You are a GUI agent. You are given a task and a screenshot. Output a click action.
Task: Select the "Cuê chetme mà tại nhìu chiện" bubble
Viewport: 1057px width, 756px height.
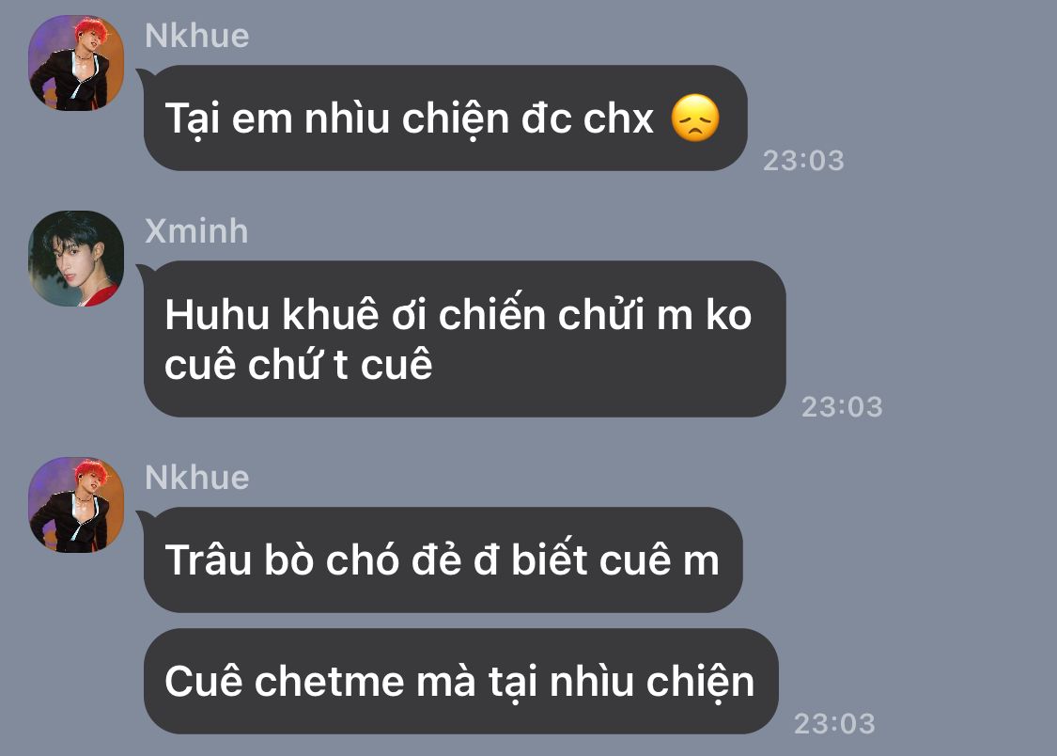tap(461, 681)
